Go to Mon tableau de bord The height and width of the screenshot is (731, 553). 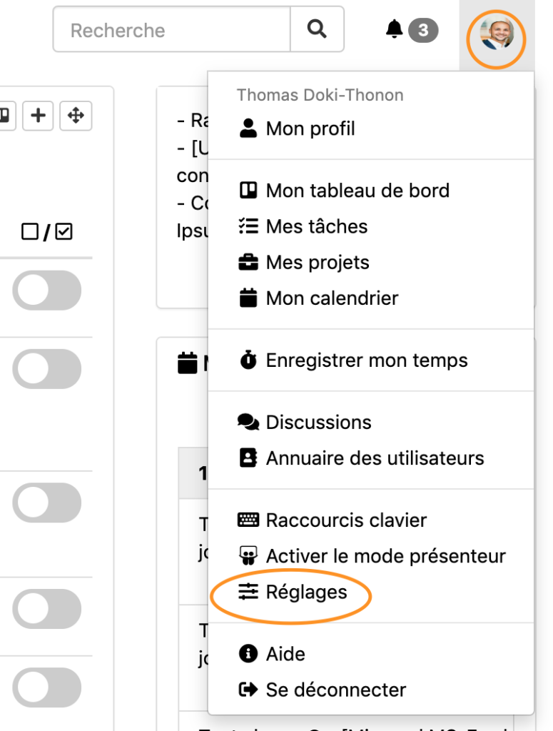pos(357,191)
